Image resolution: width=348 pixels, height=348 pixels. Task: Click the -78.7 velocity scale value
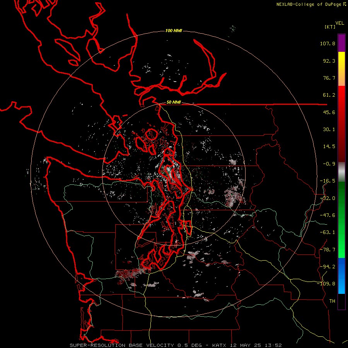tap(328, 250)
